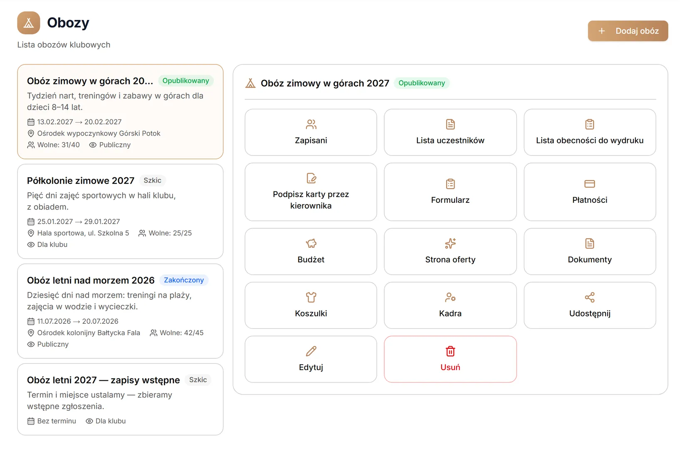Screen dimensions: 682x464
Task: Open the Zapisani tile
Action: (x=311, y=132)
